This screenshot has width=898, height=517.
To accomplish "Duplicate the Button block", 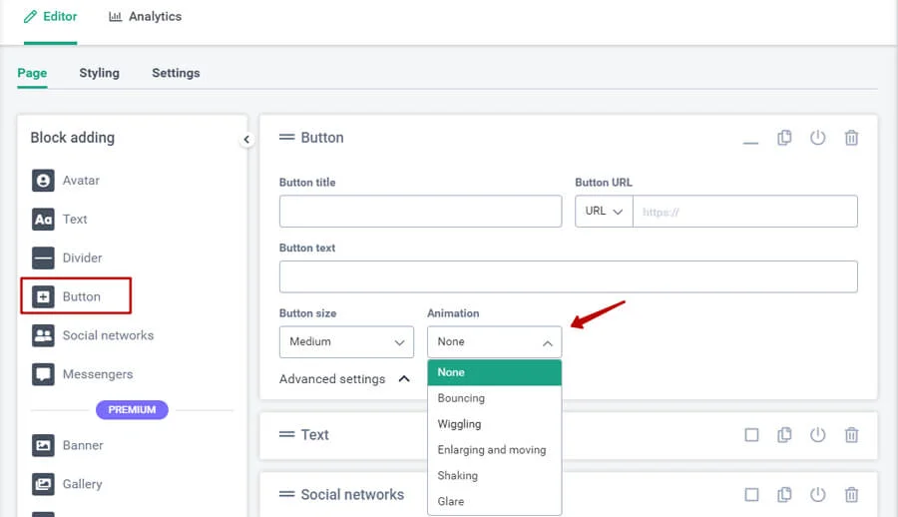I will [784, 138].
